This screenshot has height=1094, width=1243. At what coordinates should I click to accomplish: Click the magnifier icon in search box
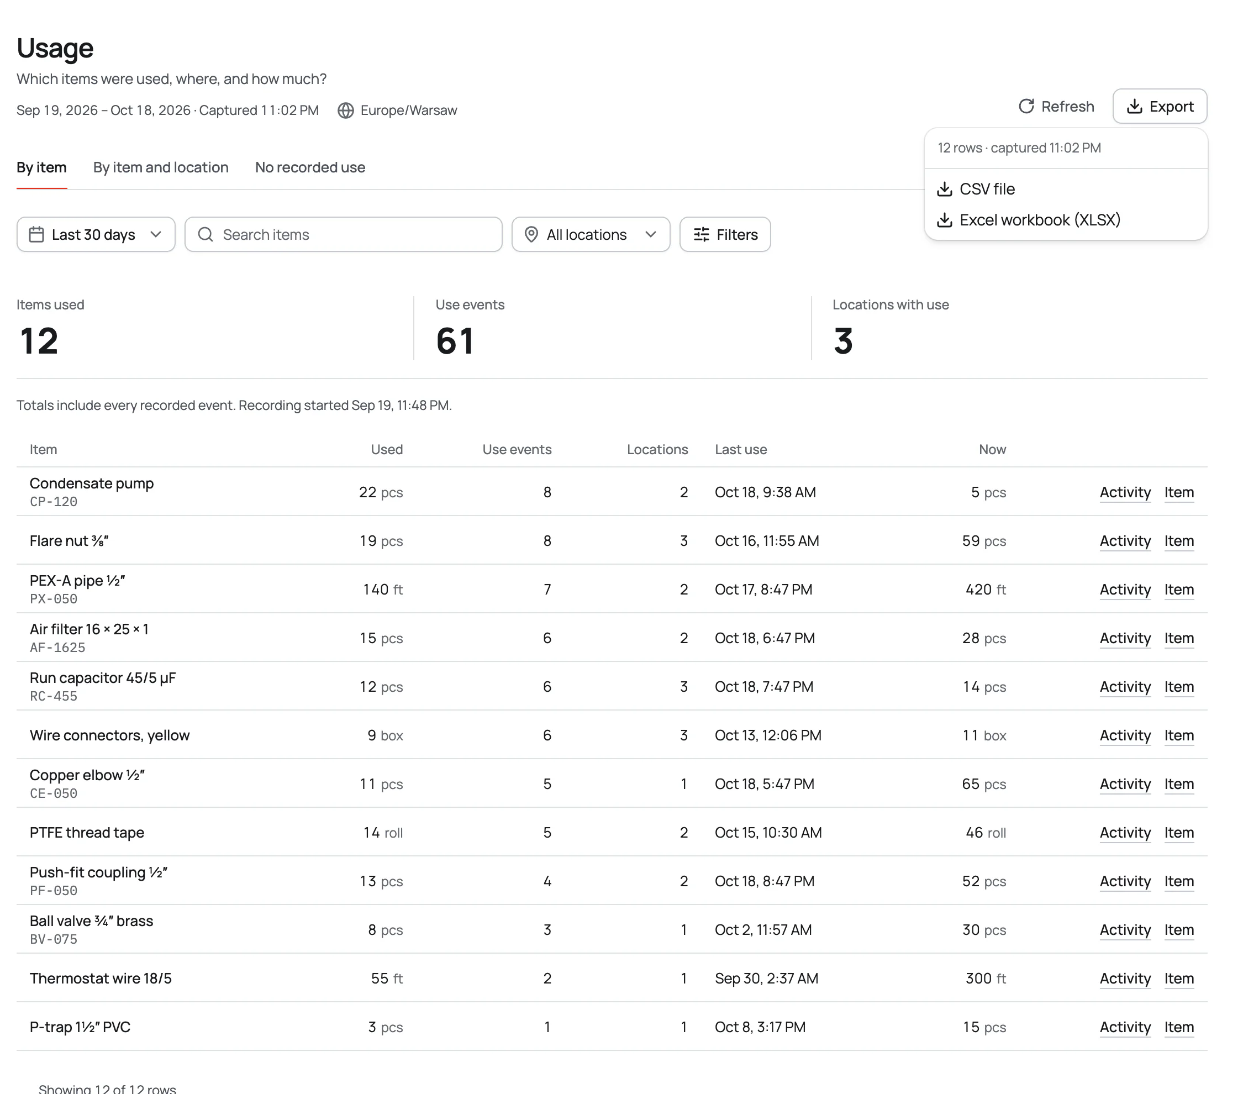point(206,235)
